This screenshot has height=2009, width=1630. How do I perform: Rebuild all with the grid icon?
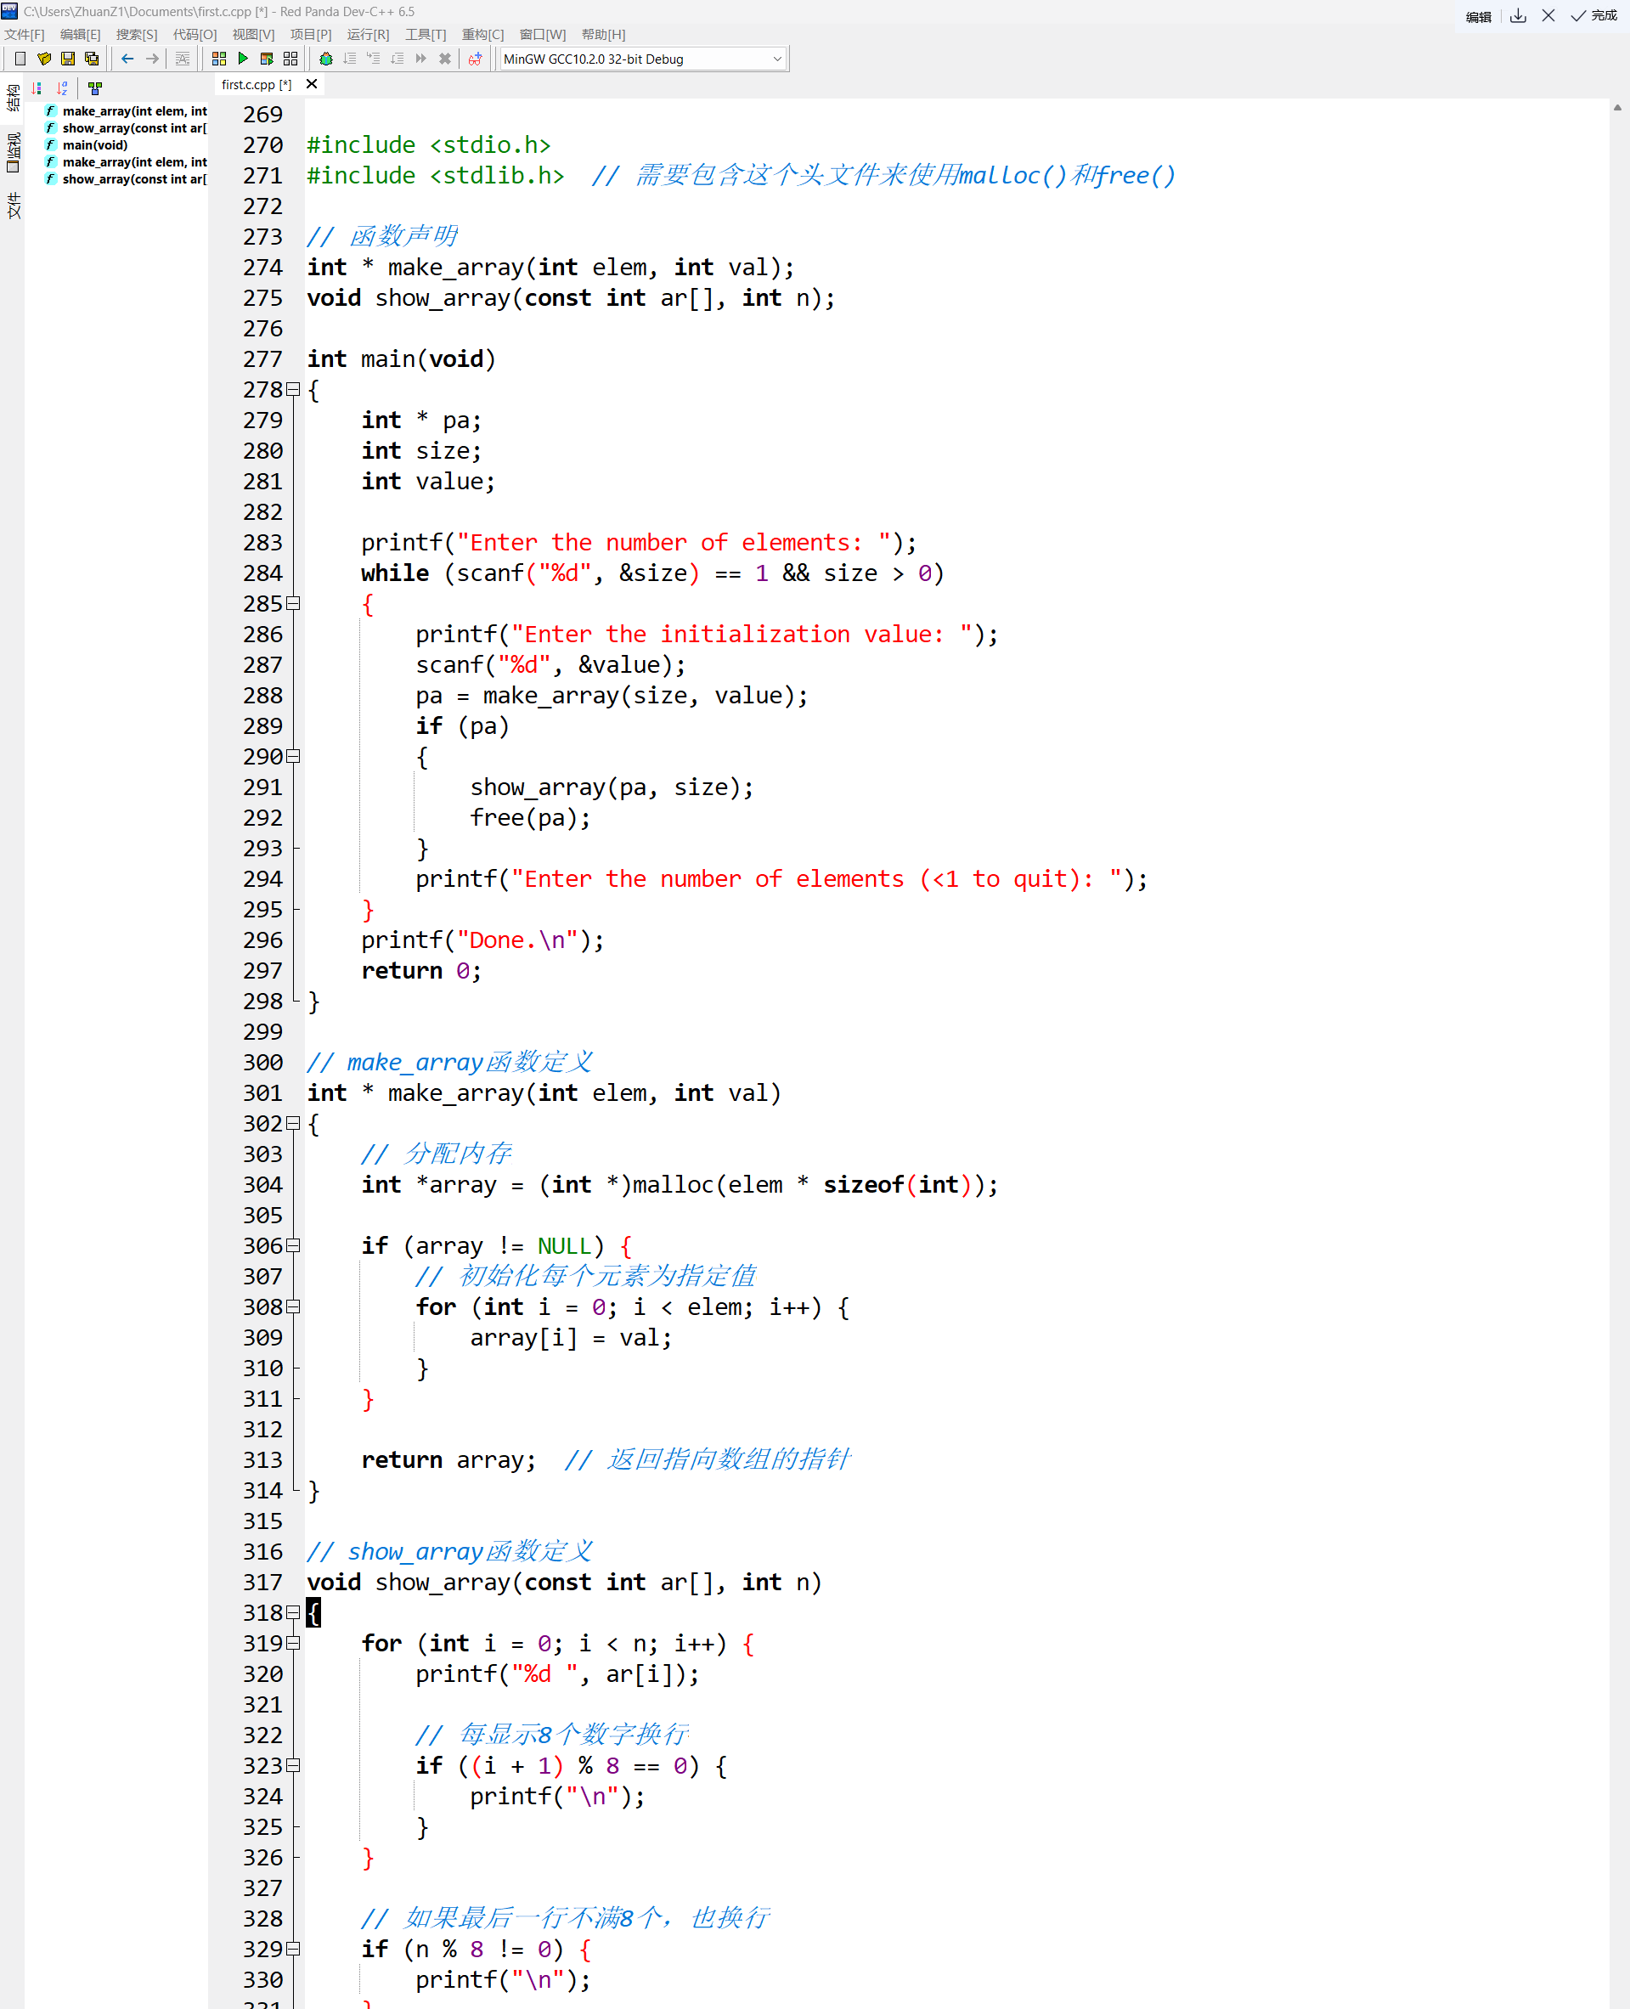pyautogui.click(x=291, y=59)
